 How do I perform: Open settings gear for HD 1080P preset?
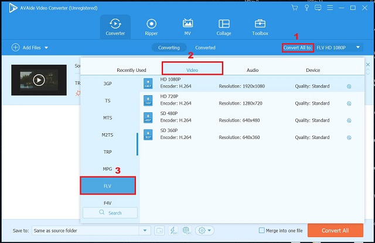click(x=349, y=86)
